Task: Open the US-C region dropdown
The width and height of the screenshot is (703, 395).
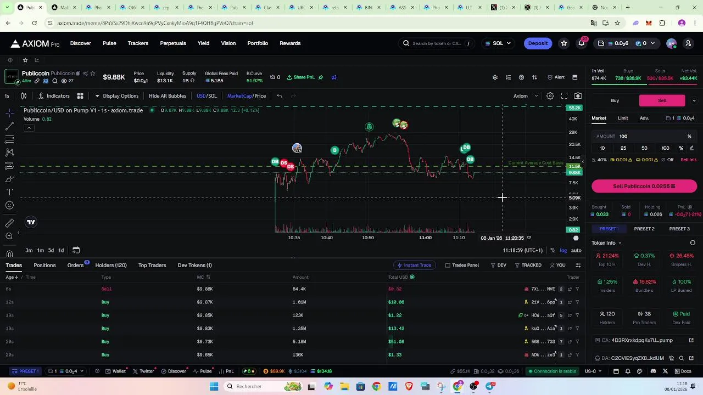Action: 593,371
